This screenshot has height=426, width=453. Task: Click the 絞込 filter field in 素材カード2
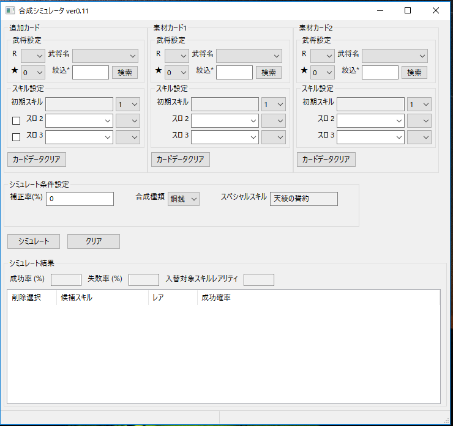point(380,72)
